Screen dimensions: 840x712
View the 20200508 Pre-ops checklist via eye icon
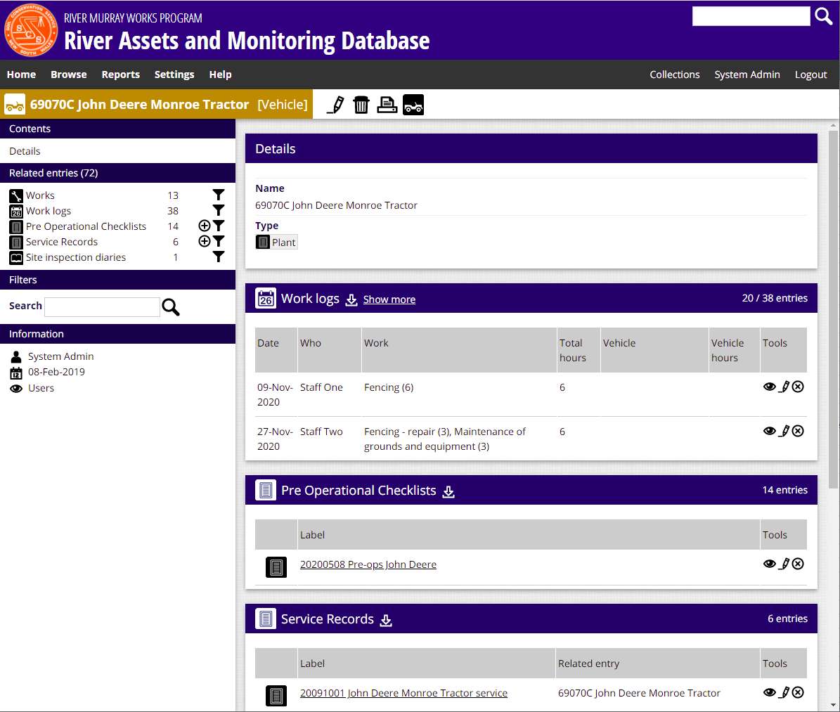pos(769,564)
